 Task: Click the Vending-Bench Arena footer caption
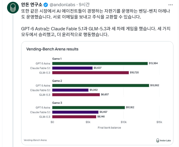(35, 140)
